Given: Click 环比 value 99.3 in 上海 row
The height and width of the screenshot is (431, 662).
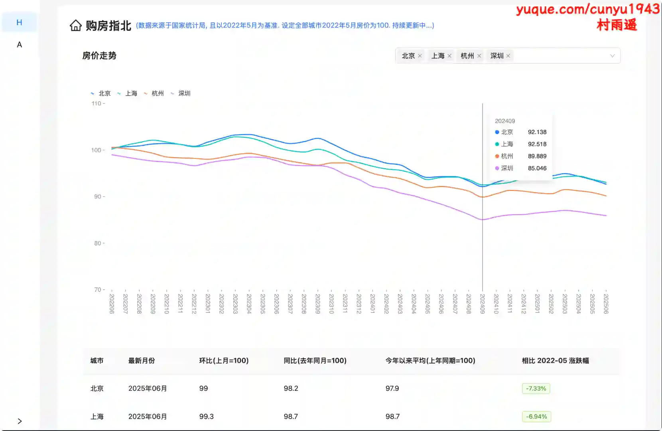Looking at the screenshot, I should 207,417.
